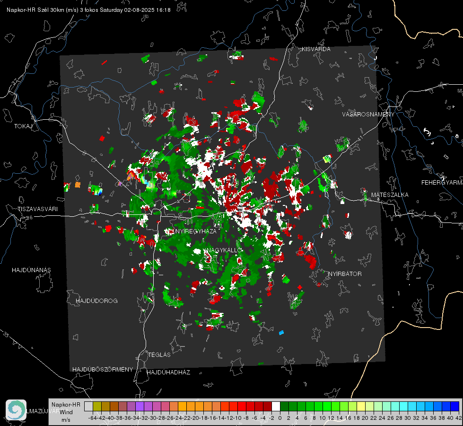Click the VÁSÁROSNAMÉNY city label
The image size is (463, 426).
click(368, 114)
